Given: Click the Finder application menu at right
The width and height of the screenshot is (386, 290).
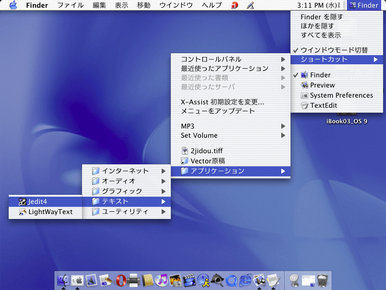Looking at the screenshot, I should coord(364,5).
